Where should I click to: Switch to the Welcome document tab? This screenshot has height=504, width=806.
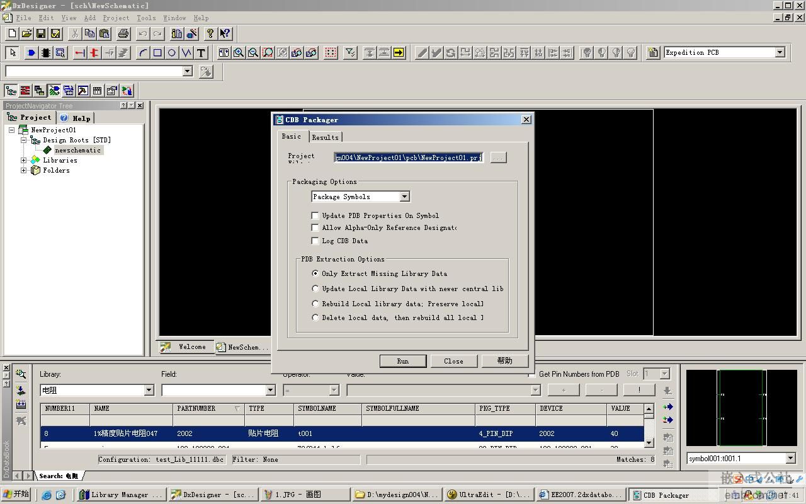point(185,347)
